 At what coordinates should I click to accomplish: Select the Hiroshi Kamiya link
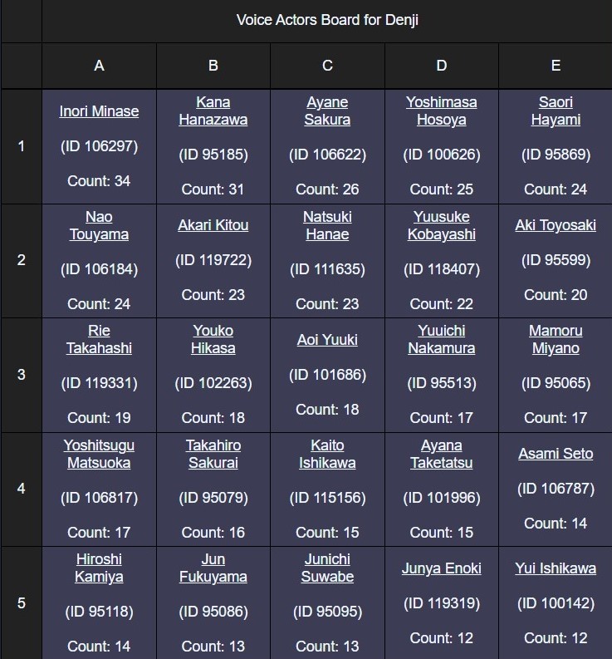click(x=99, y=568)
